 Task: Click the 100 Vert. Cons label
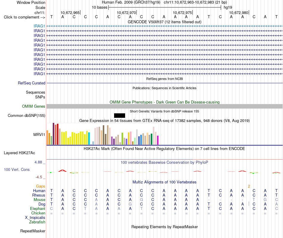coord(17,169)
